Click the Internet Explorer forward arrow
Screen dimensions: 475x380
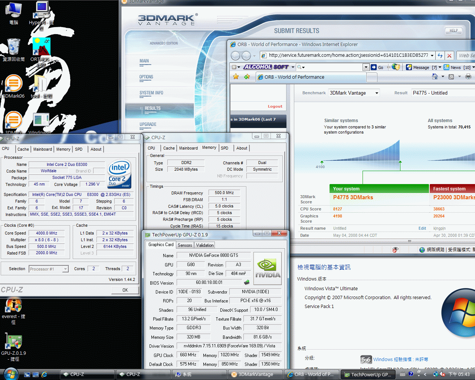[x=246, y=56]
